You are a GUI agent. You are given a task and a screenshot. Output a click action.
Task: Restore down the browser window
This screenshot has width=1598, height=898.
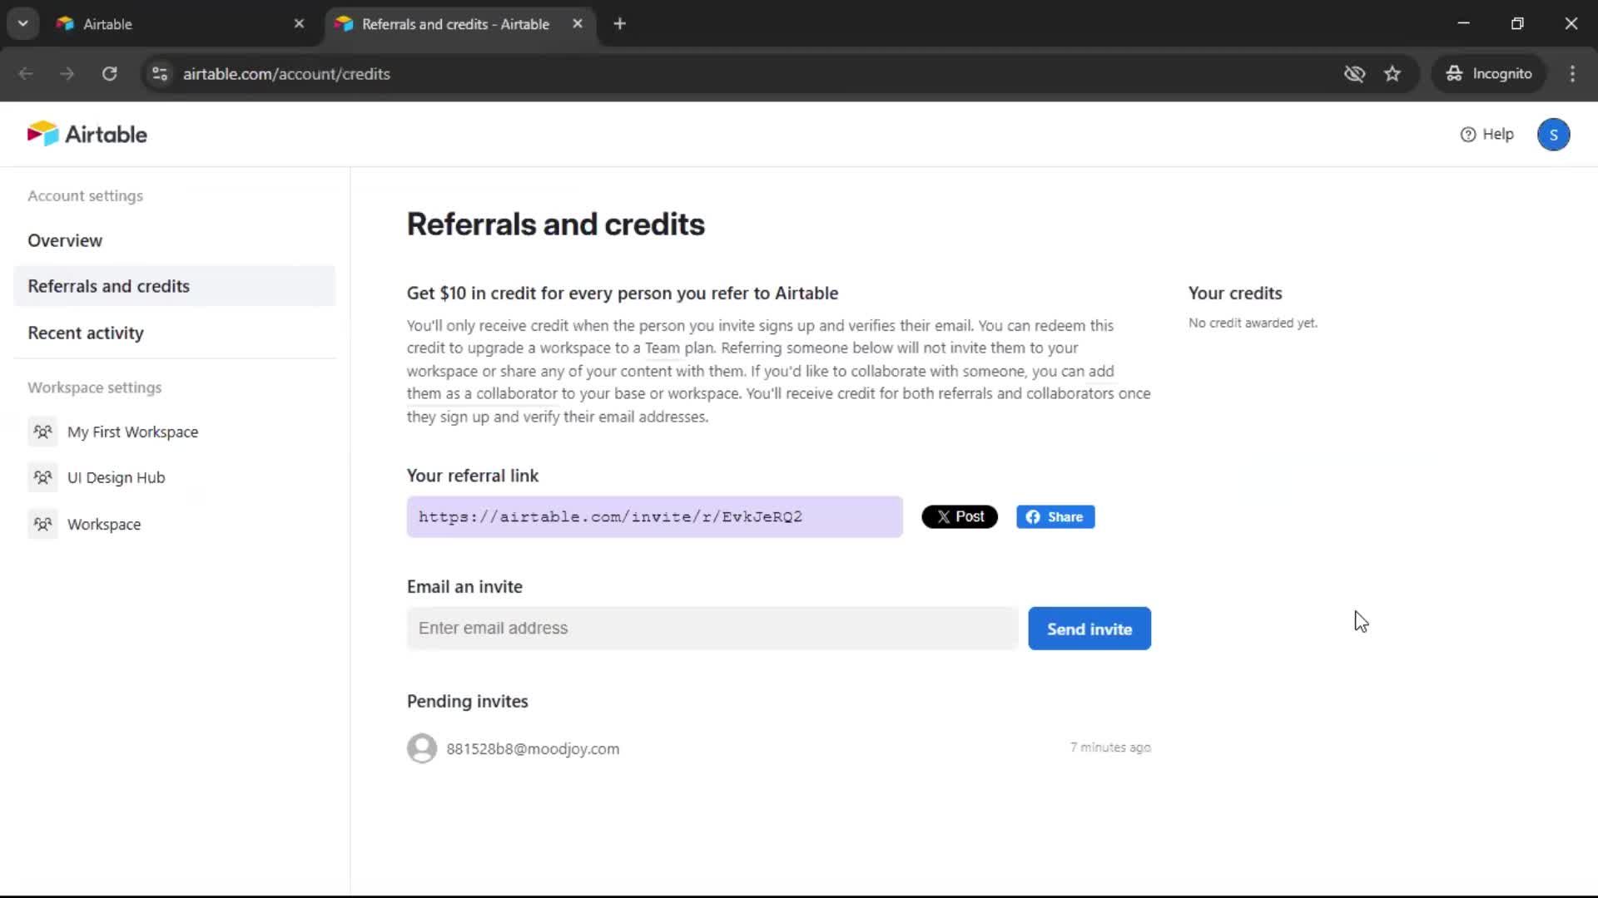[1517, 23]
